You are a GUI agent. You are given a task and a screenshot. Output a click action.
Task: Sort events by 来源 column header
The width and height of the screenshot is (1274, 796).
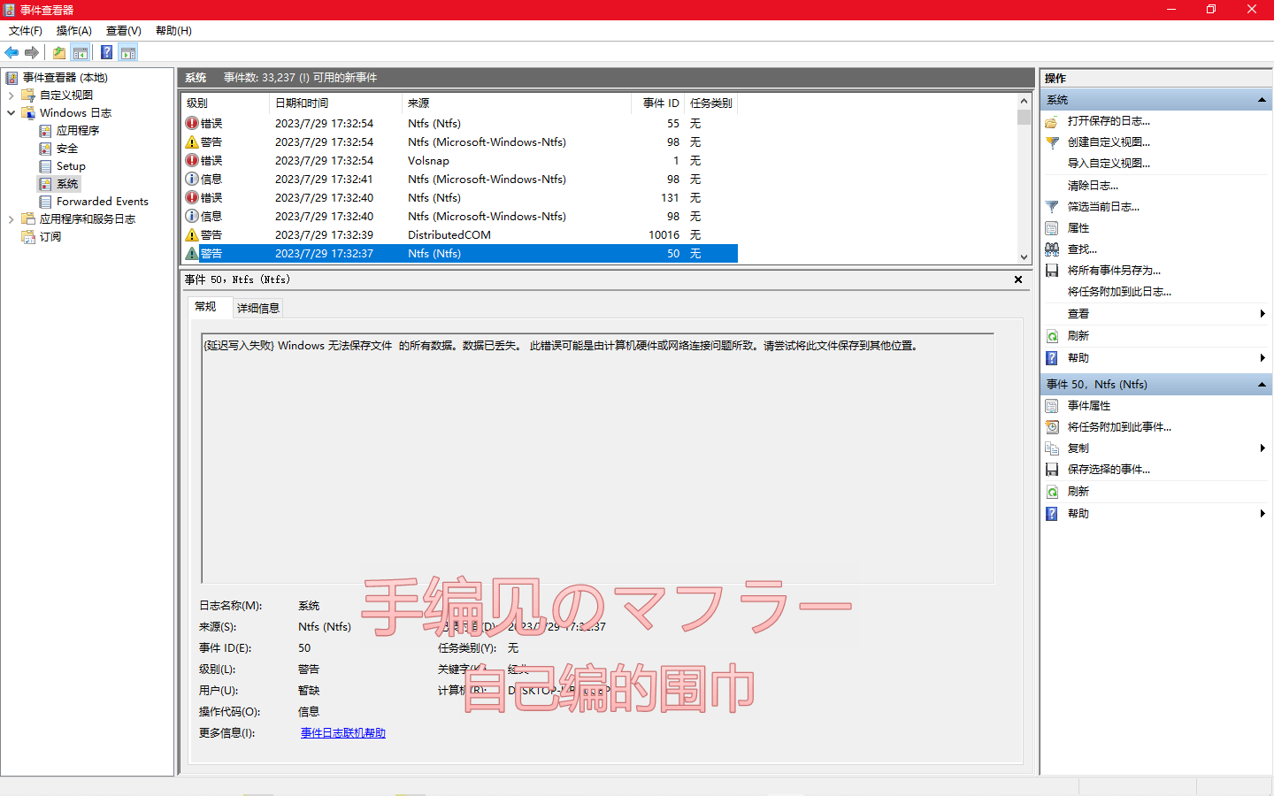517,103
